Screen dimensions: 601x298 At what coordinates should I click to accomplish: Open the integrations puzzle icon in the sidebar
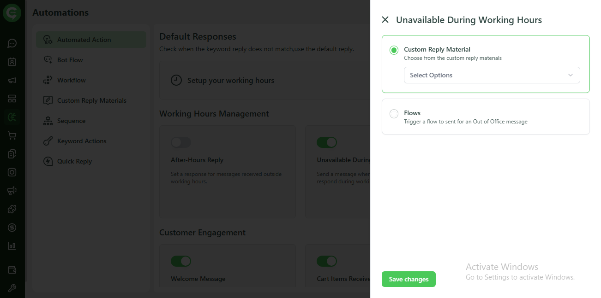click(12, 209)
